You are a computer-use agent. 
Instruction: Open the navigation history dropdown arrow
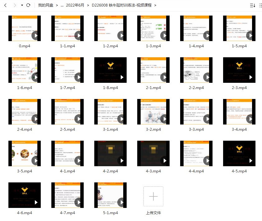tap(22, 6)
